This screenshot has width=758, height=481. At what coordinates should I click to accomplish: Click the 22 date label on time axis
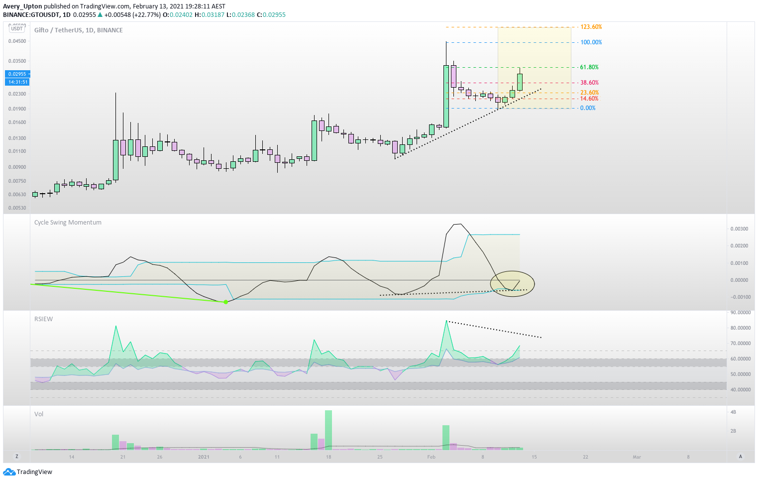[x=585, y=457]
